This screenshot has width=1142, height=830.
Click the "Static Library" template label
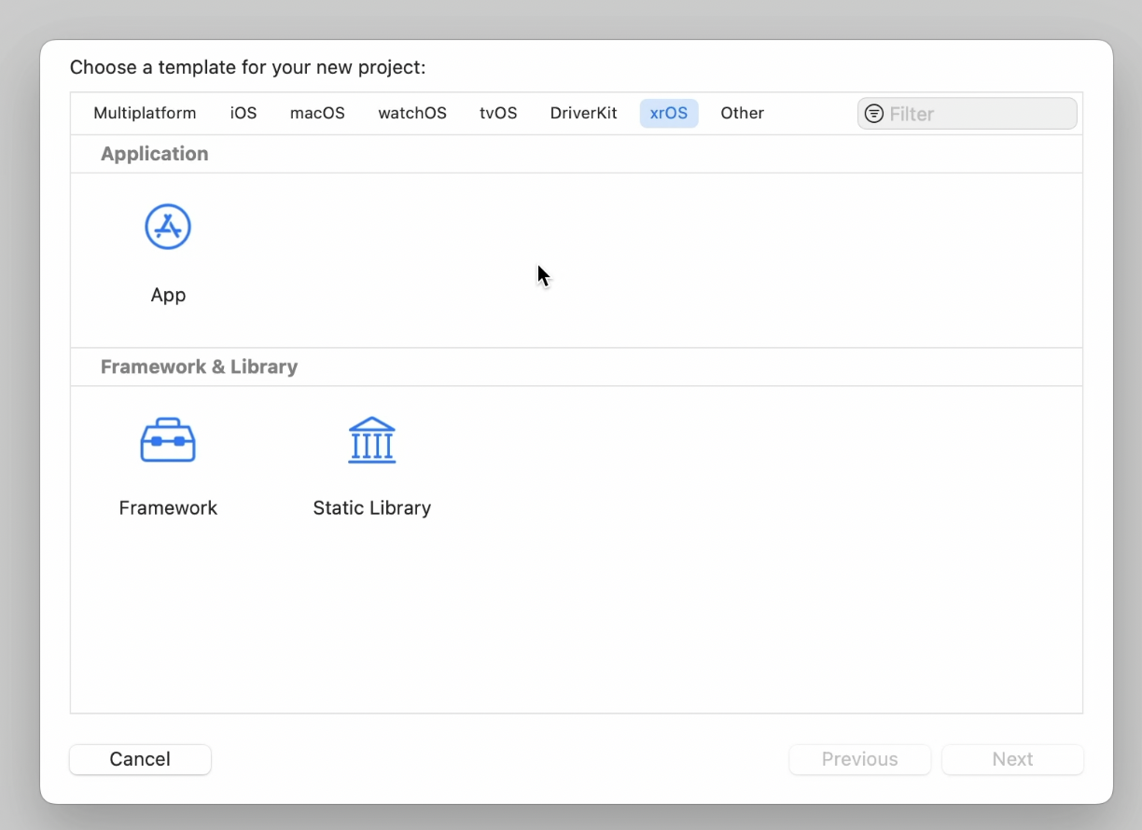[x=372, y=507]
